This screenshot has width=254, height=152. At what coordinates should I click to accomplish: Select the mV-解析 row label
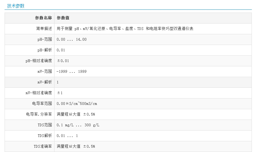tap(43, 82)
